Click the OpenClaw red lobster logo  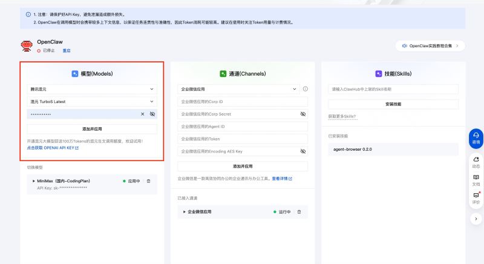click(x=27, y=45)
